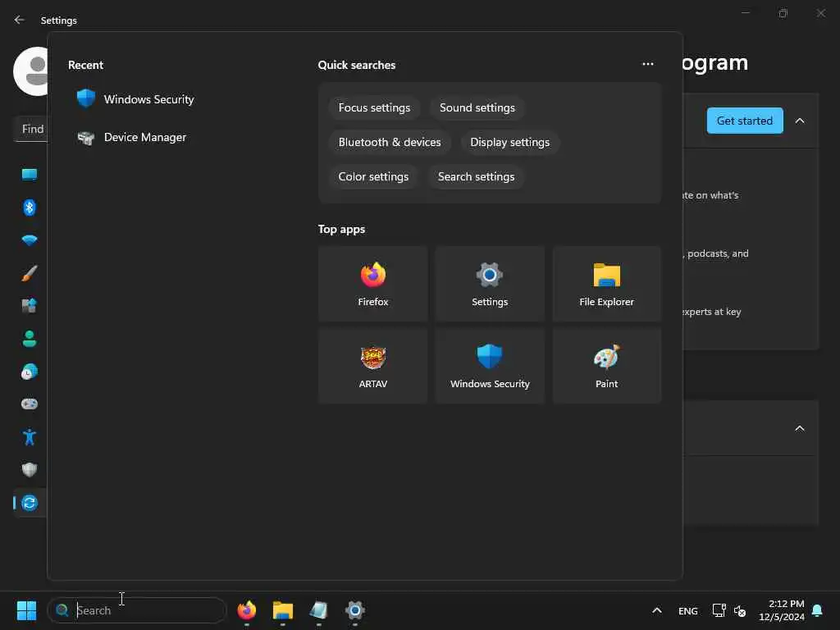
Task: Open Device Manager from Recent list
Action: pos(131,137)
